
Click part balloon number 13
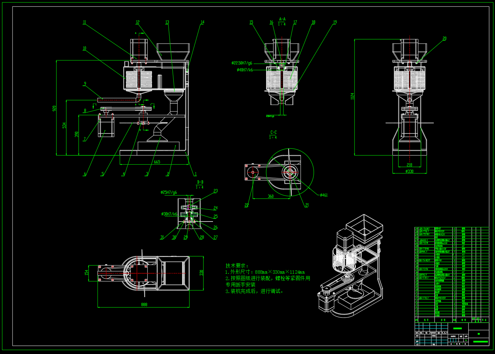[x=167, y=22]
